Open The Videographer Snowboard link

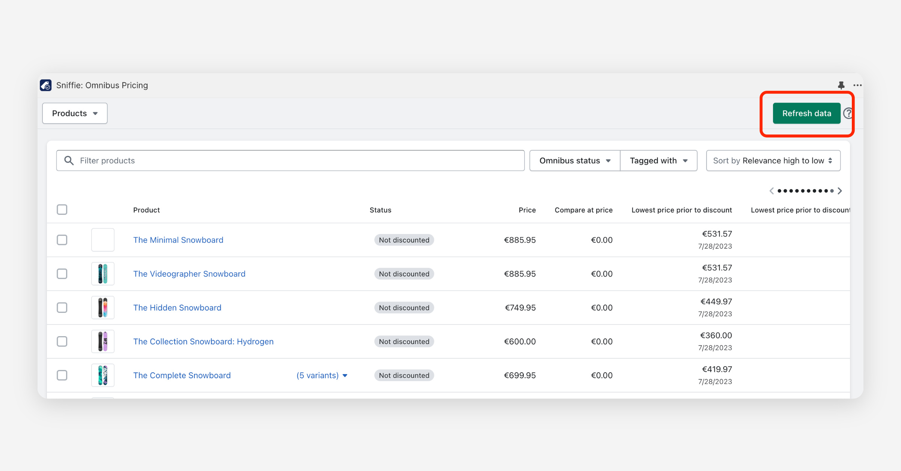tap(189, 274)
